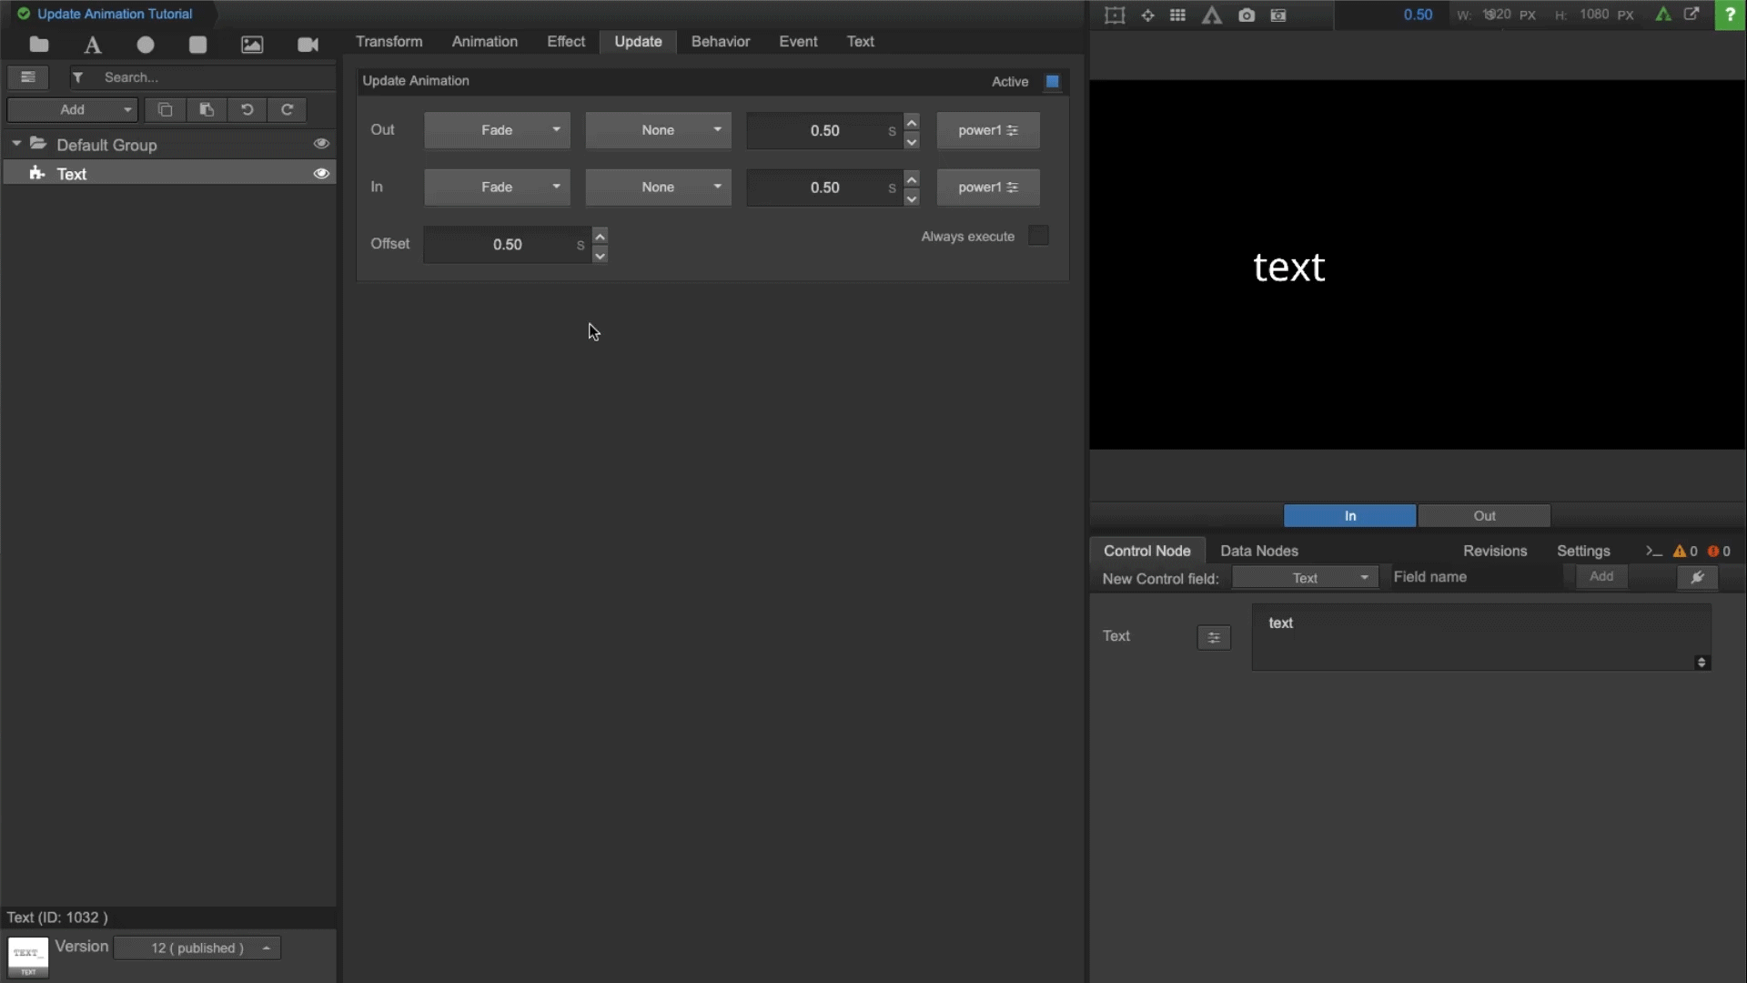Collapse the Default Group tree arrow
This screenshot has width=1747, height=983.
click(16, 144)
